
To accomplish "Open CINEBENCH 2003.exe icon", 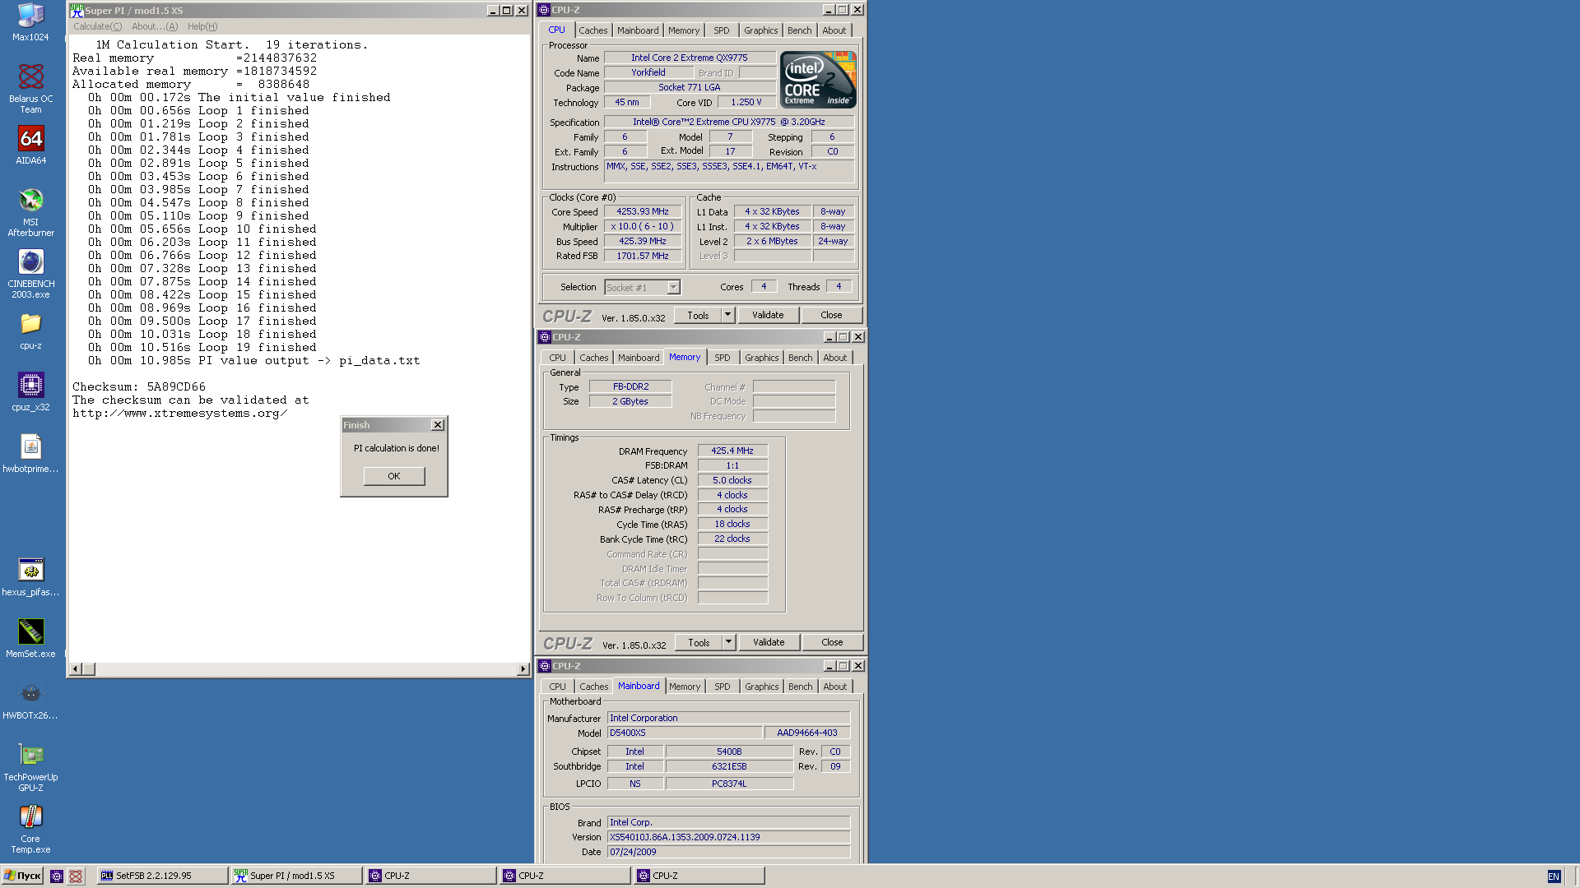I will tap(30, 274).
